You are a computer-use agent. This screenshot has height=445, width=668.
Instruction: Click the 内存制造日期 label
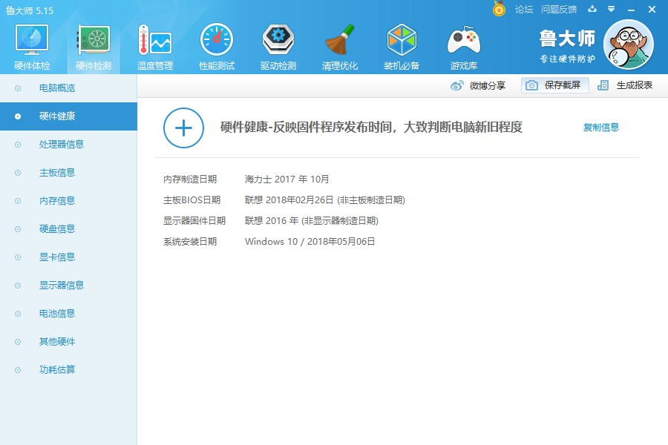190,179
